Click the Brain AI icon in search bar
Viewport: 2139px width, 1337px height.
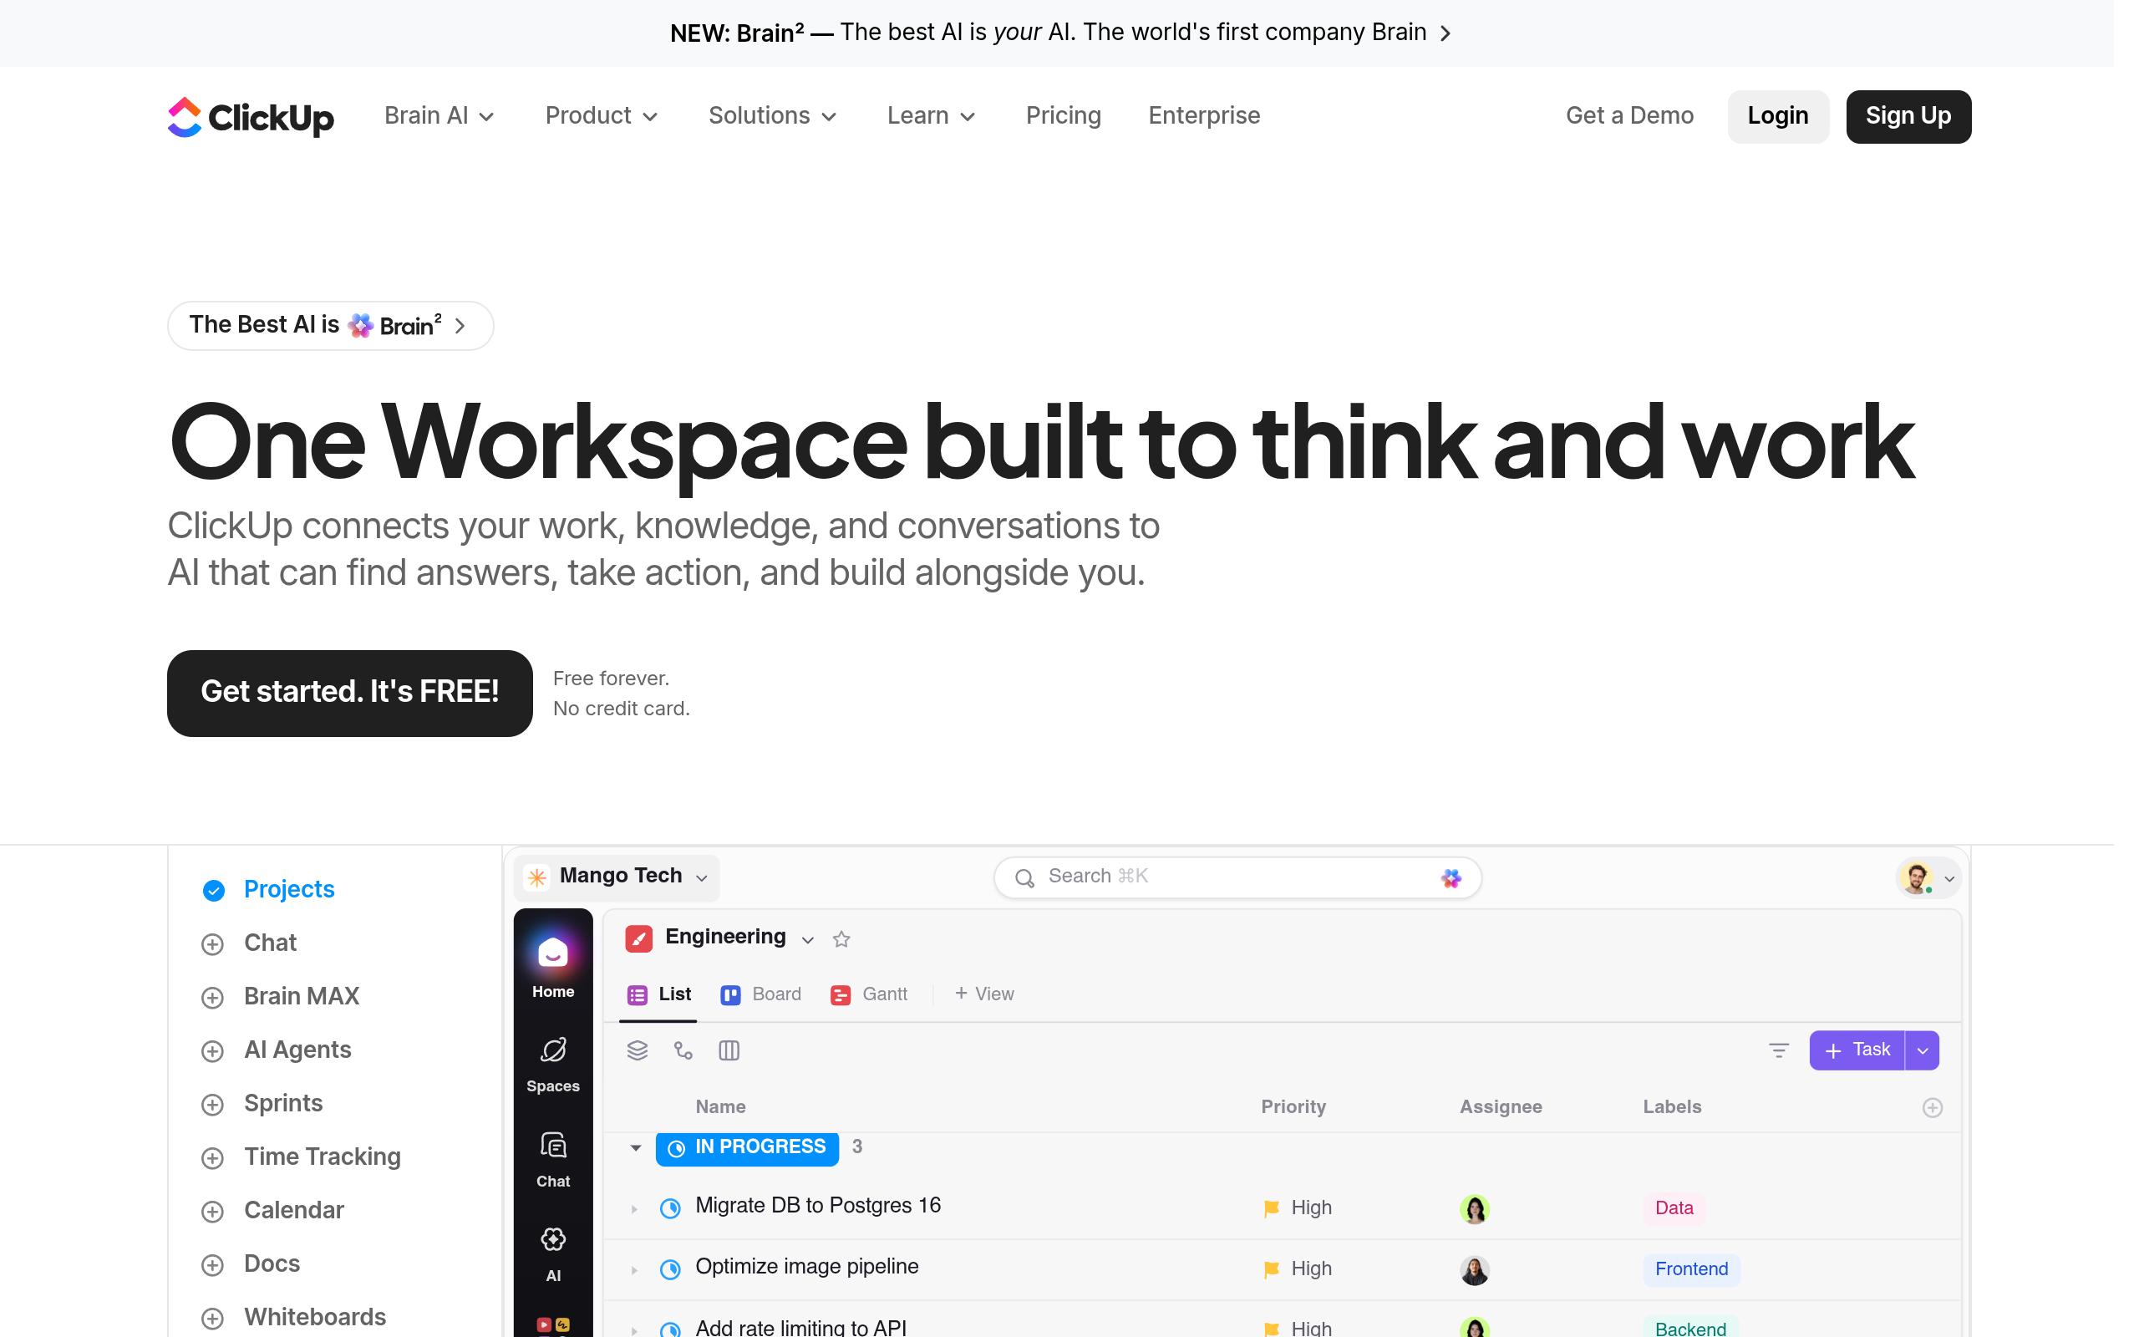coord(1451,878)
